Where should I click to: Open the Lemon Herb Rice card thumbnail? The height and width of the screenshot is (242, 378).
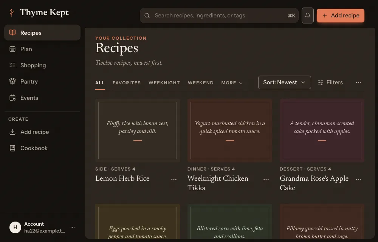(138, 130)
